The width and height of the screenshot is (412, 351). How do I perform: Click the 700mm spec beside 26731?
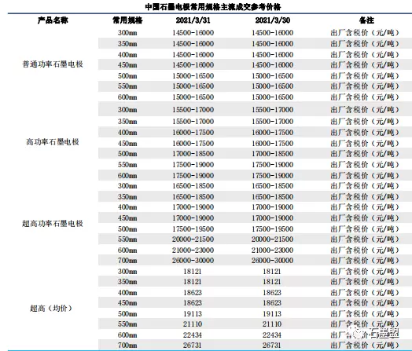[127, 346]
